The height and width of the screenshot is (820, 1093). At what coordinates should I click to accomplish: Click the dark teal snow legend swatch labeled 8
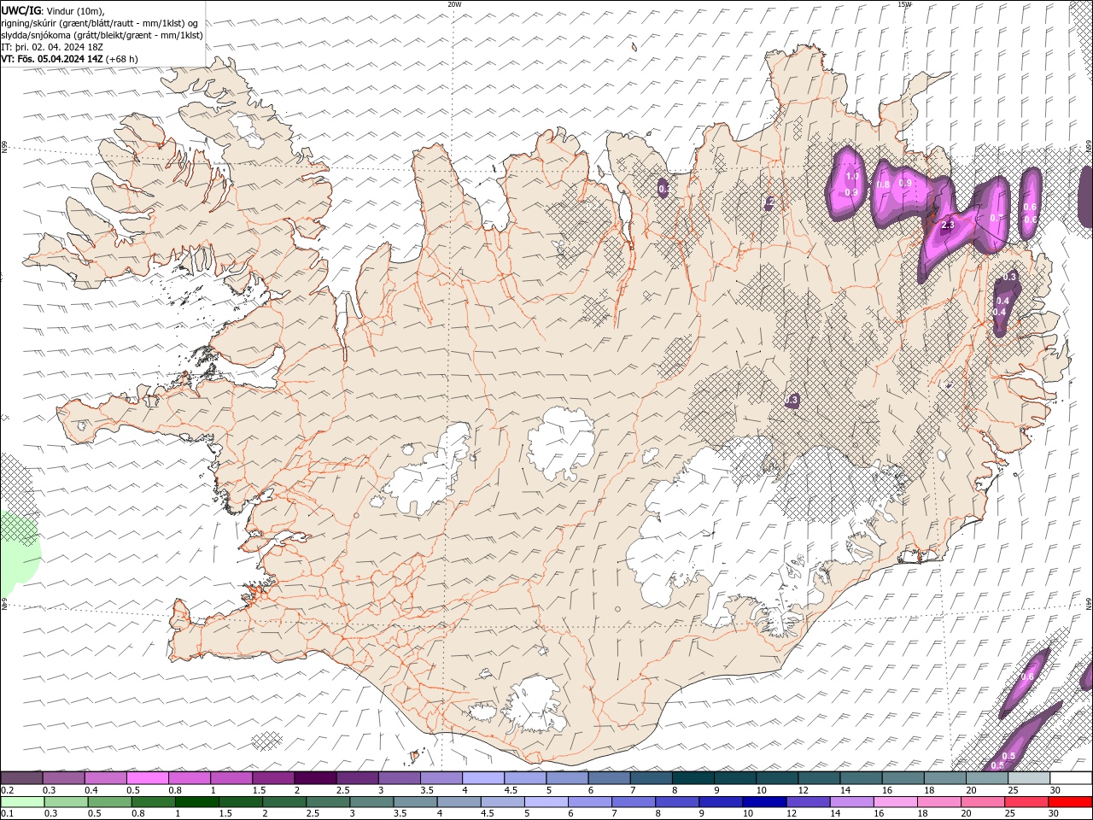[x=693, y=778]
